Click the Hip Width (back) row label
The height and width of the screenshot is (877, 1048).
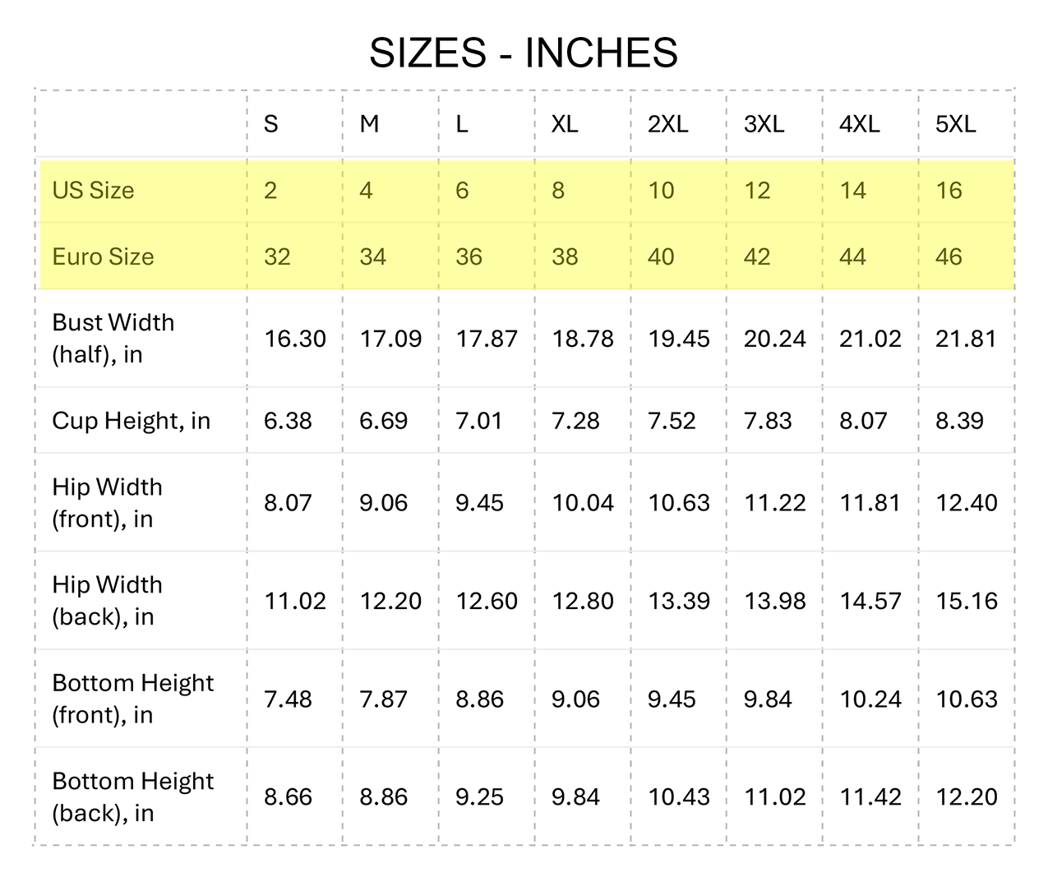(107, 601)
